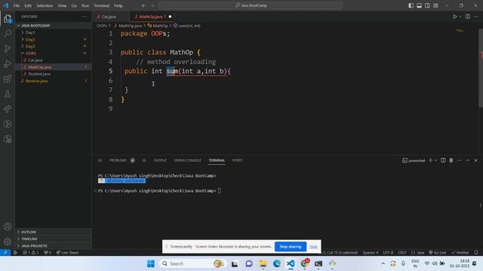Select the powershell terminal profile label
This screenshot has width=483, height=271.
click(414, 160)
